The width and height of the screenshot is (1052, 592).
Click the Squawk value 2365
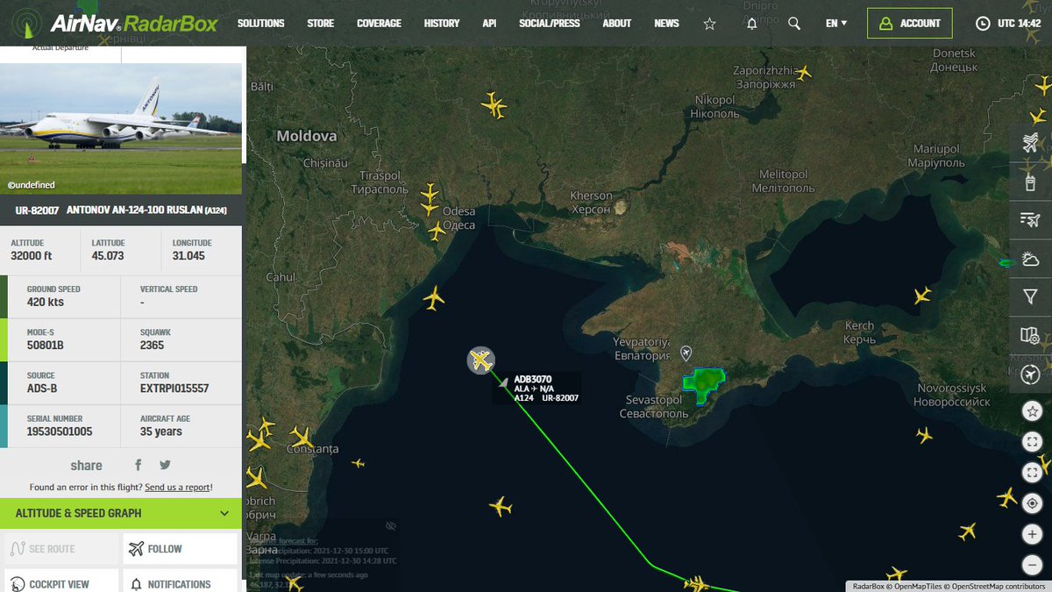coord(153,345)
